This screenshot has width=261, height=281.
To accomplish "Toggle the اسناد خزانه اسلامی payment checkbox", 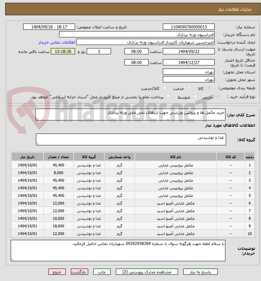I will click(168, 96).
